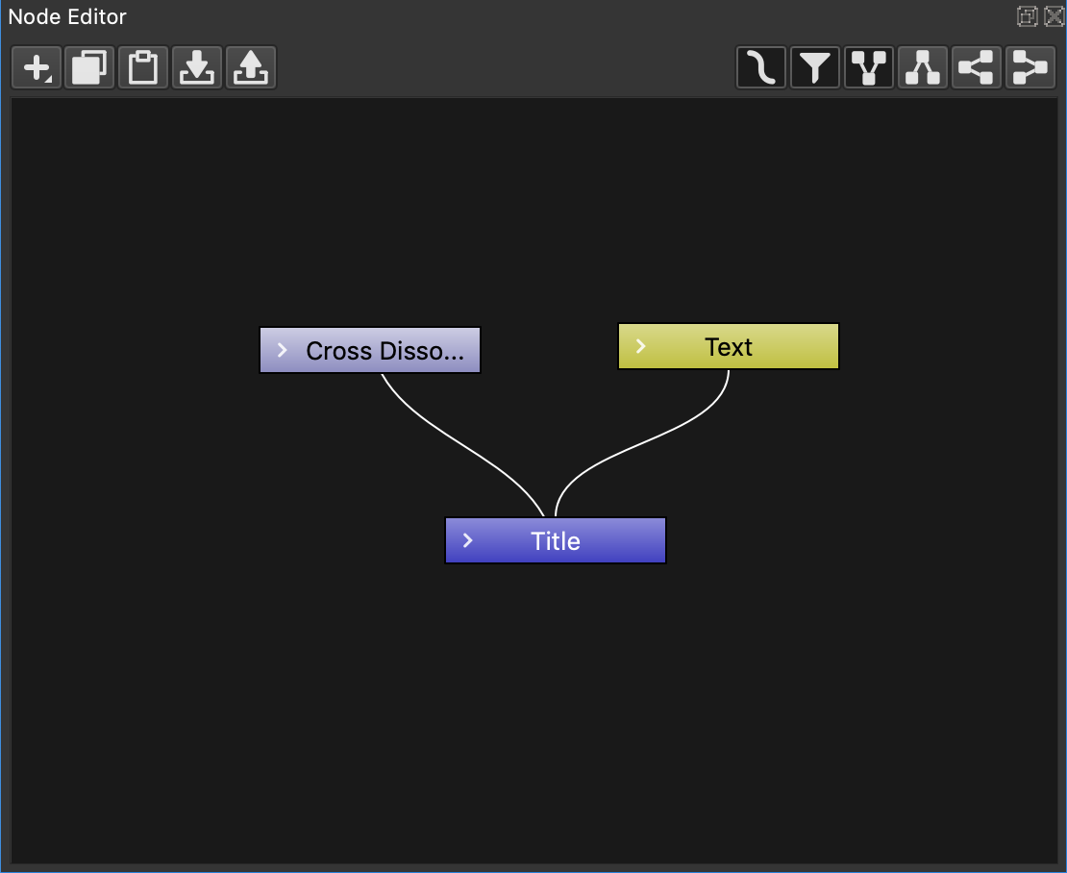Click the Export upload-arrow icon

point(251,67)
